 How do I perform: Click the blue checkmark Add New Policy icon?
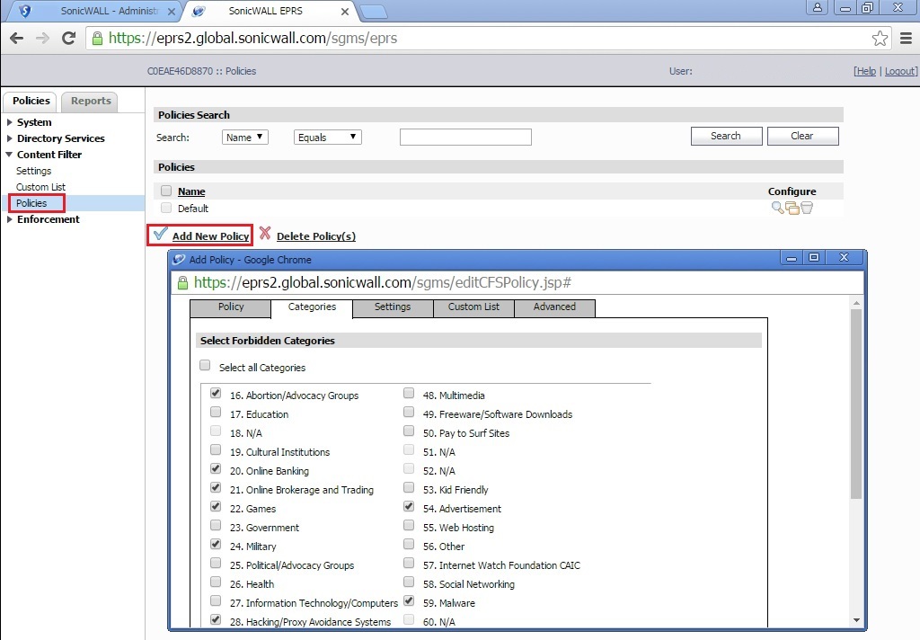click(161, 235)
